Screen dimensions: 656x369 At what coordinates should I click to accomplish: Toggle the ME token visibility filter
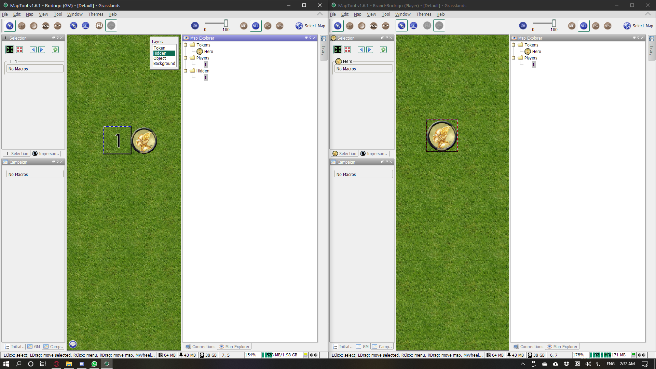click(x=244, y=26)
